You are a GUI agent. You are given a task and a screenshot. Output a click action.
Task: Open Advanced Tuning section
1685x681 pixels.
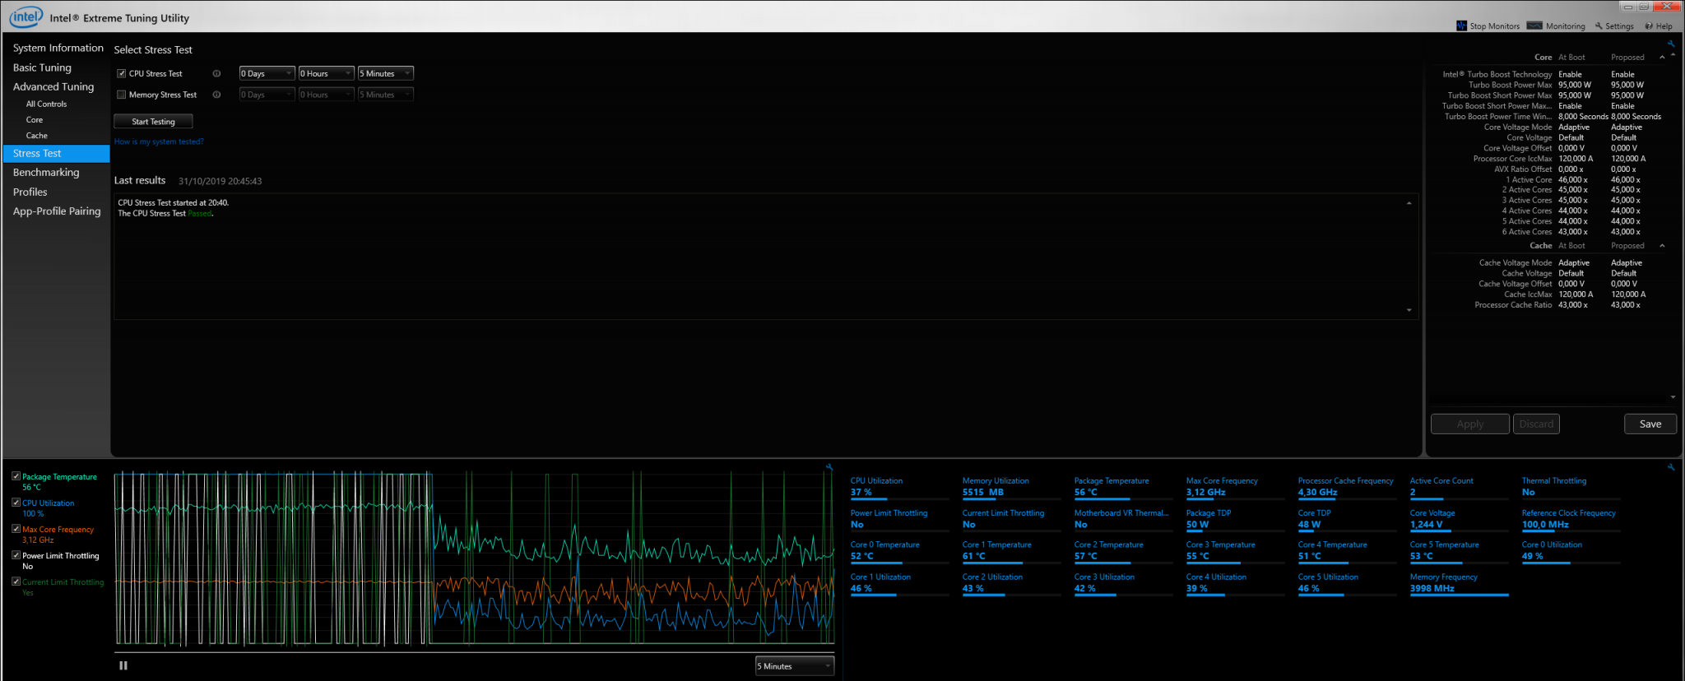coord(53,86)
